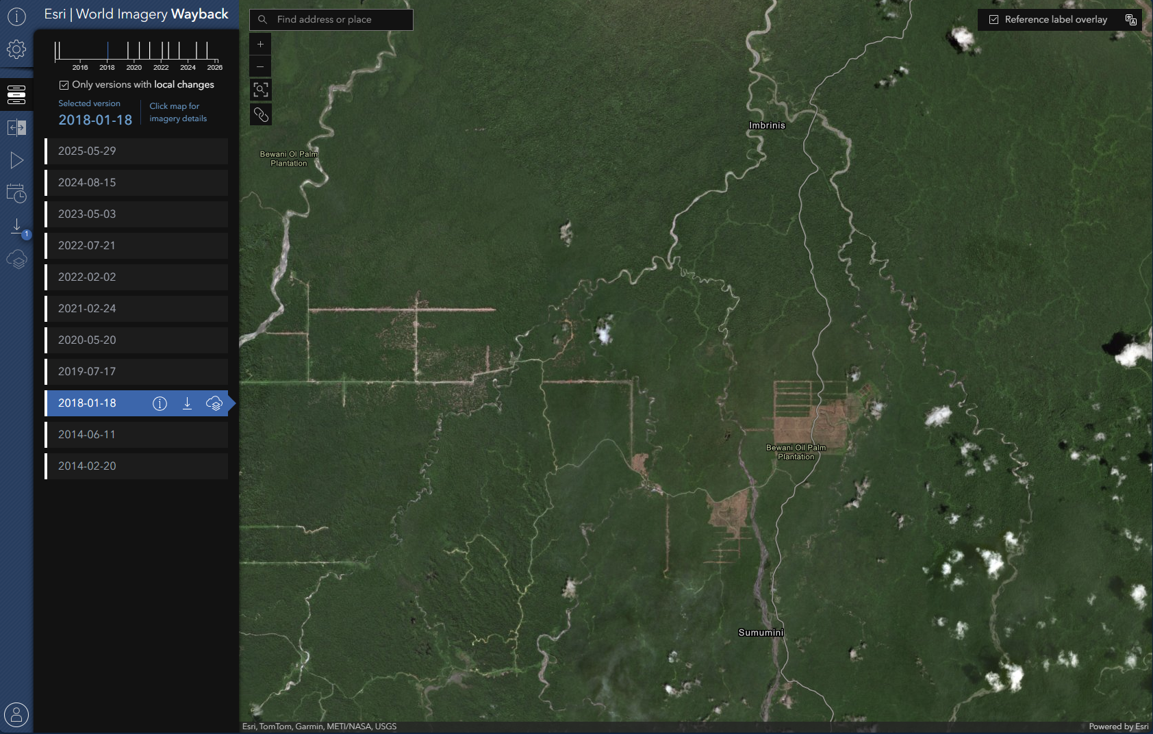Start the imagery animation mode
1153x734 pixels.
(x=16, y=160)
